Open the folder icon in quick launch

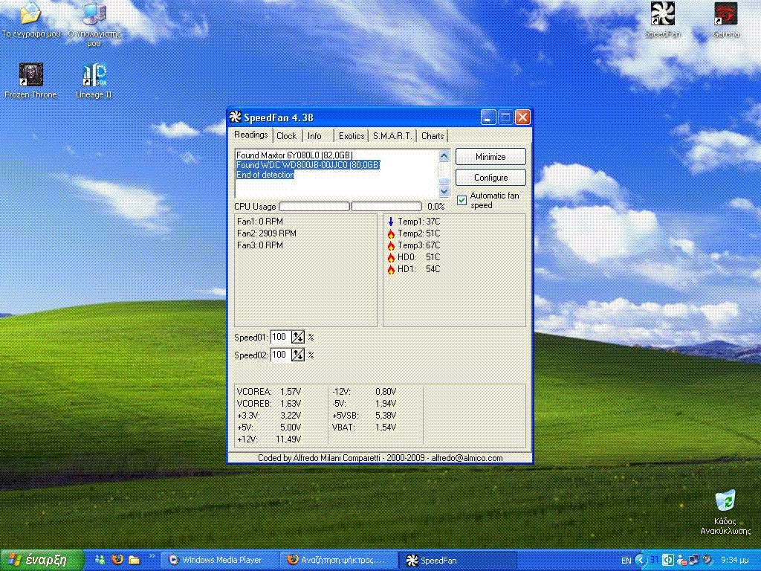[134, 560]
